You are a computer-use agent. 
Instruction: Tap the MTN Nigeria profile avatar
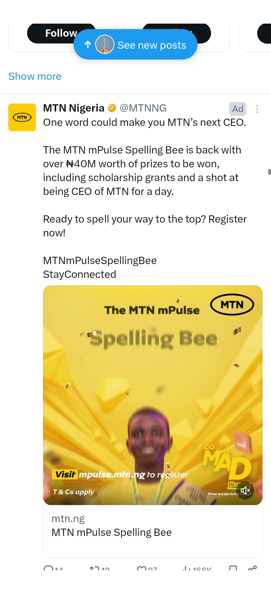22,117
